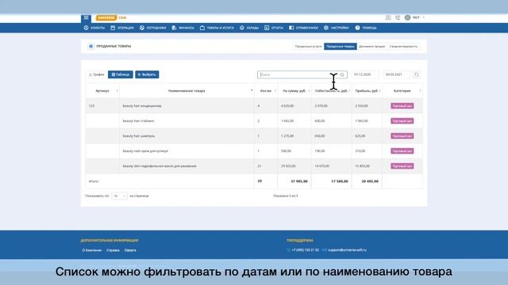Open the Товары и услуги menu
Image resolution: width=508 pixels, height=285 pixels.
[x=217, y=28]
